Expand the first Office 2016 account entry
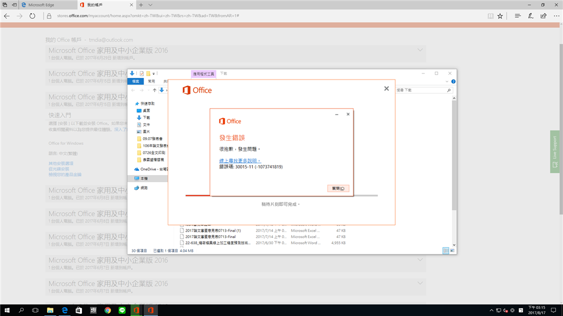Image resolution: width=563 pixels, height=316 pixels. pos(420,50)
